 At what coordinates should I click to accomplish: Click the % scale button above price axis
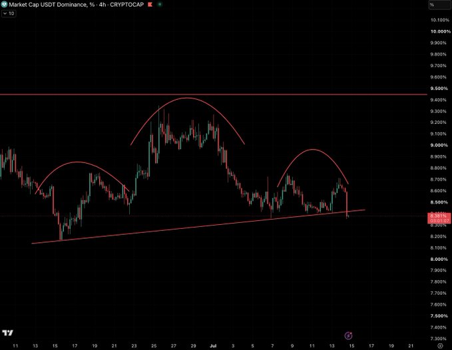[439, 5]
